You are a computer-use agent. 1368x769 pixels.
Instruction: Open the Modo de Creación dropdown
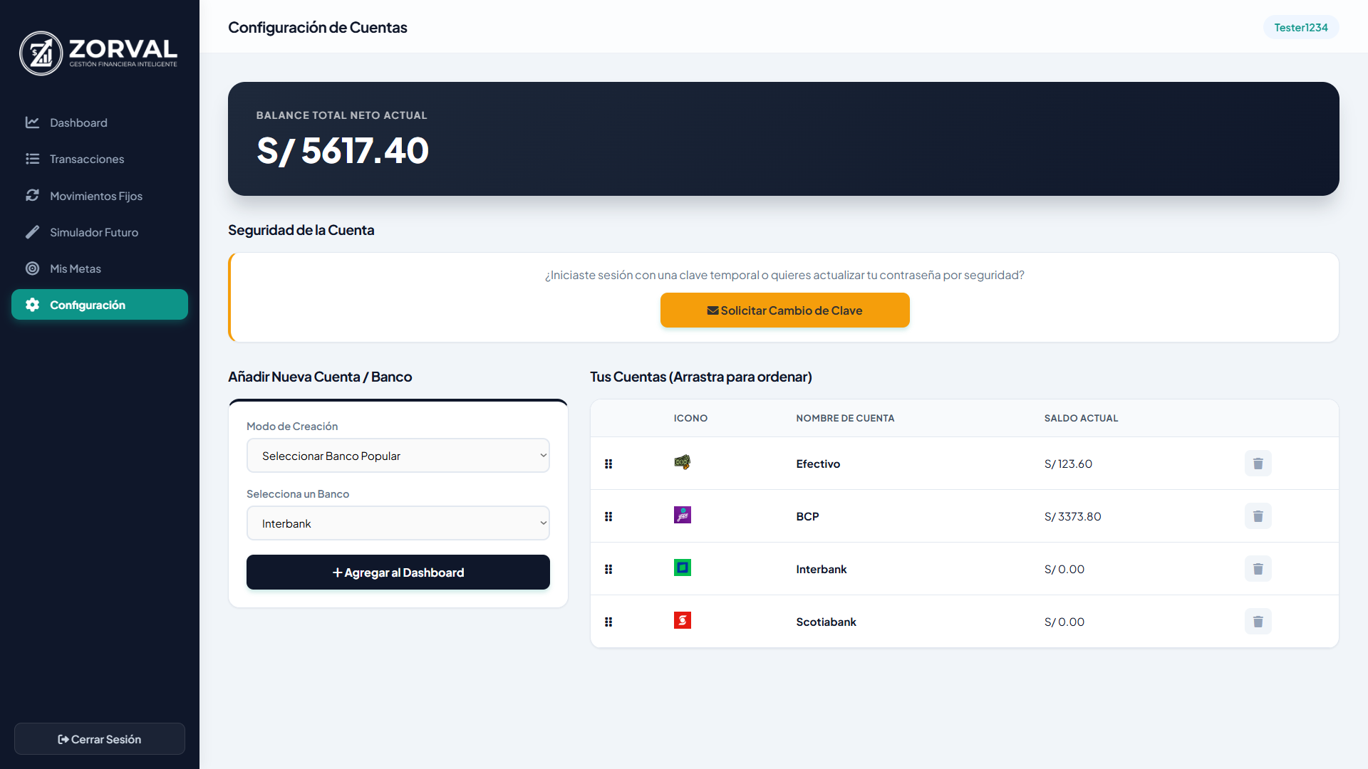[398, 455]
